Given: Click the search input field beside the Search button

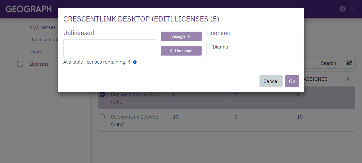Looking at the screenshot, I should pyautogui.click(x=310, y=63).
